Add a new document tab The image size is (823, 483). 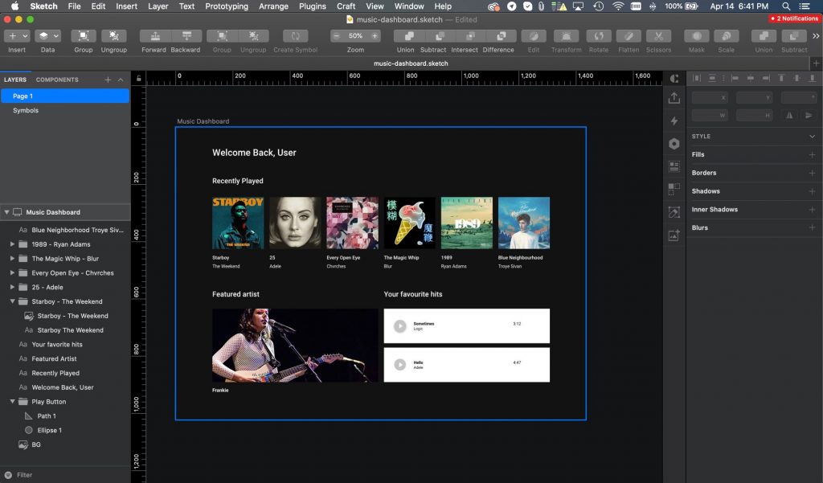pyautogui.click(x=817, y=63)
